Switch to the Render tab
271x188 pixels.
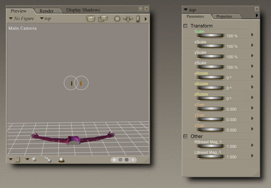pyautogui.click(x=47, y=11)
